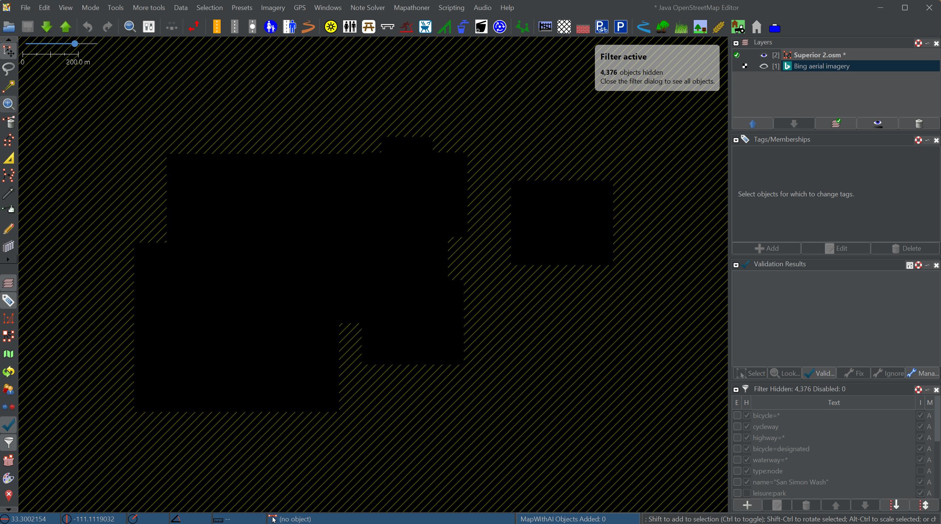This screenshot has height=524, width=941.
Task: Click the parking preset P icon
Action: pyautogui.click(x=620, y=27)
